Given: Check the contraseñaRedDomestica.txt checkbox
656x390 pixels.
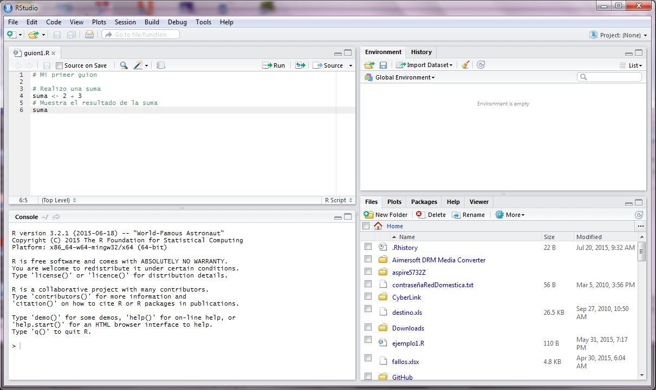Looking at the screenshot, I should coord(368,284).
